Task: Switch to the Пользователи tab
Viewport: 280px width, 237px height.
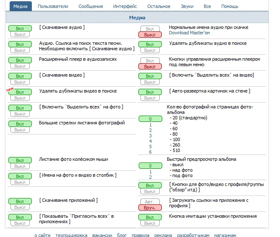Action: [x=53, y=6]
